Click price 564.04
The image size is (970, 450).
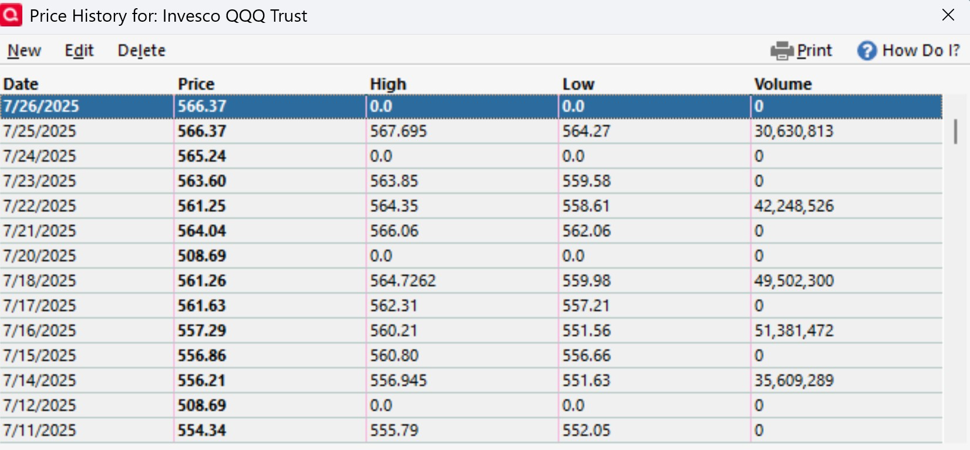tap(202, 231)
